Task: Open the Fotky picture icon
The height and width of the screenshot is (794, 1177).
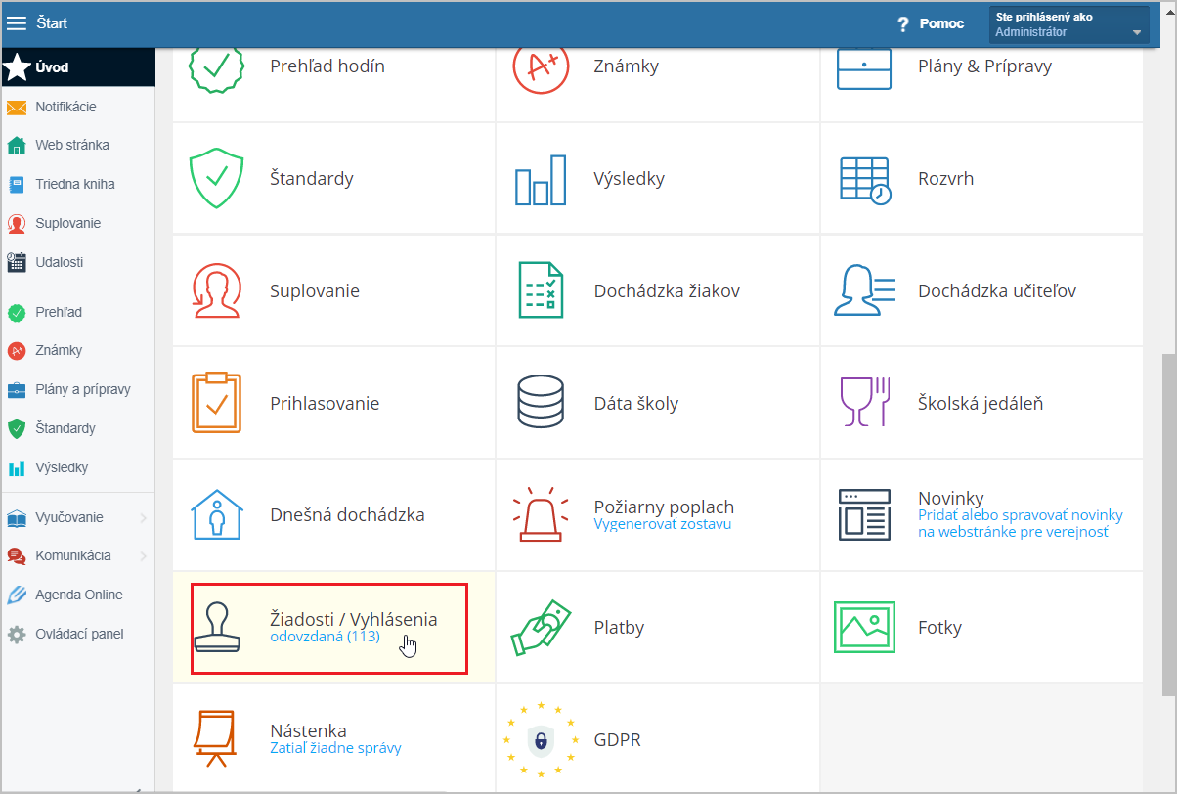Action: [865, 628]
